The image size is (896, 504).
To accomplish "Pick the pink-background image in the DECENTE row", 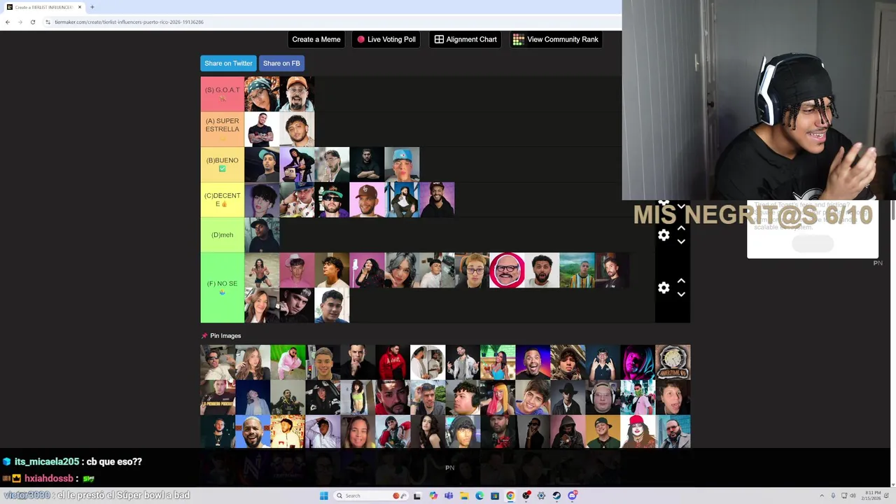I will click(367, 199).
